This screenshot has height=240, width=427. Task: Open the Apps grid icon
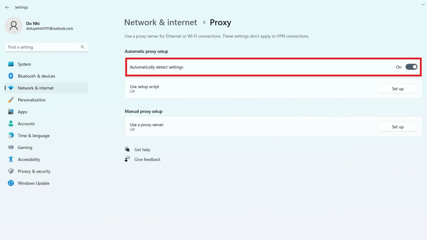11,112
